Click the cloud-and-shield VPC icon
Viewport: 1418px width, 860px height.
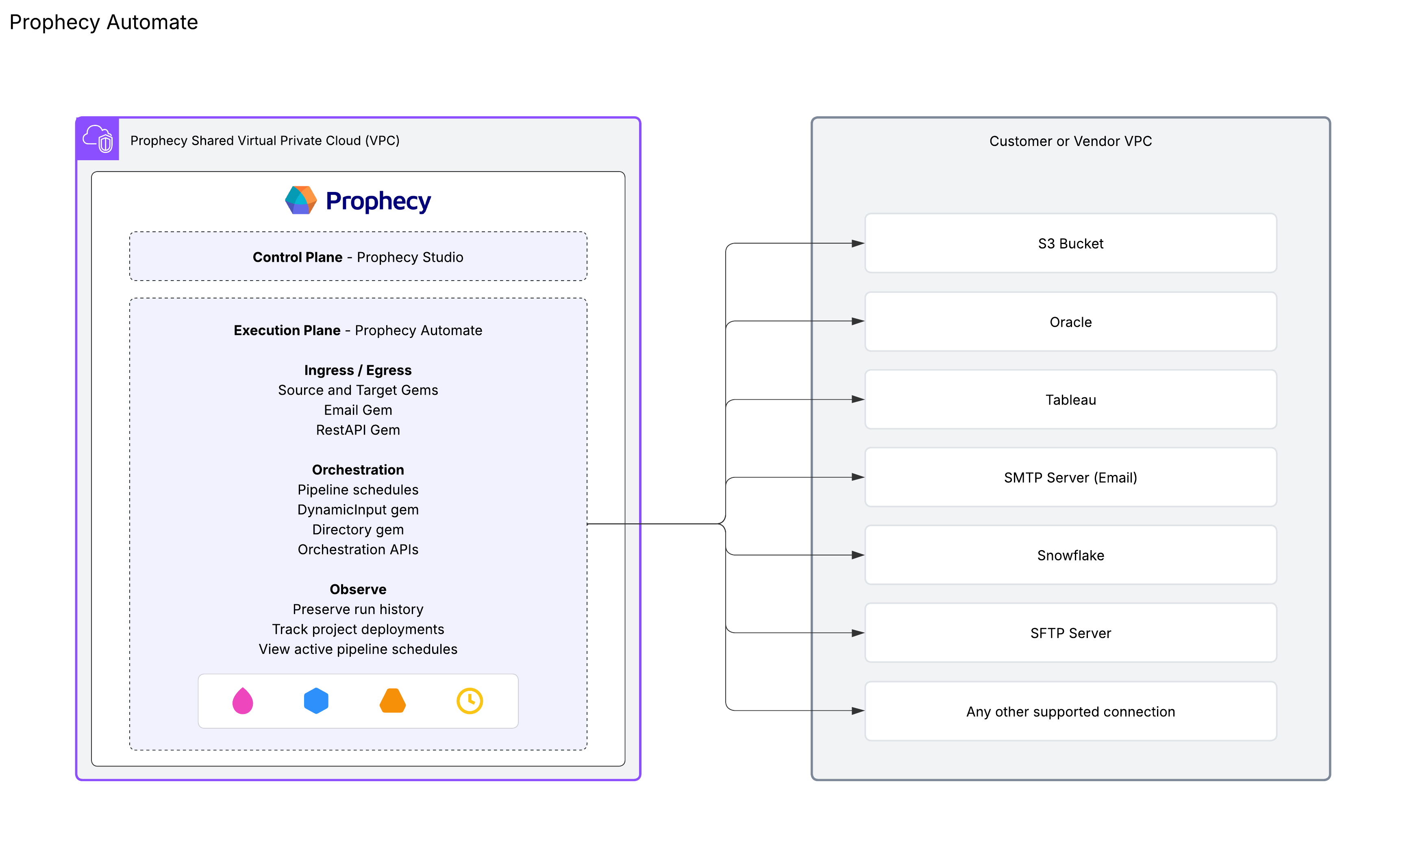(98, 139)
